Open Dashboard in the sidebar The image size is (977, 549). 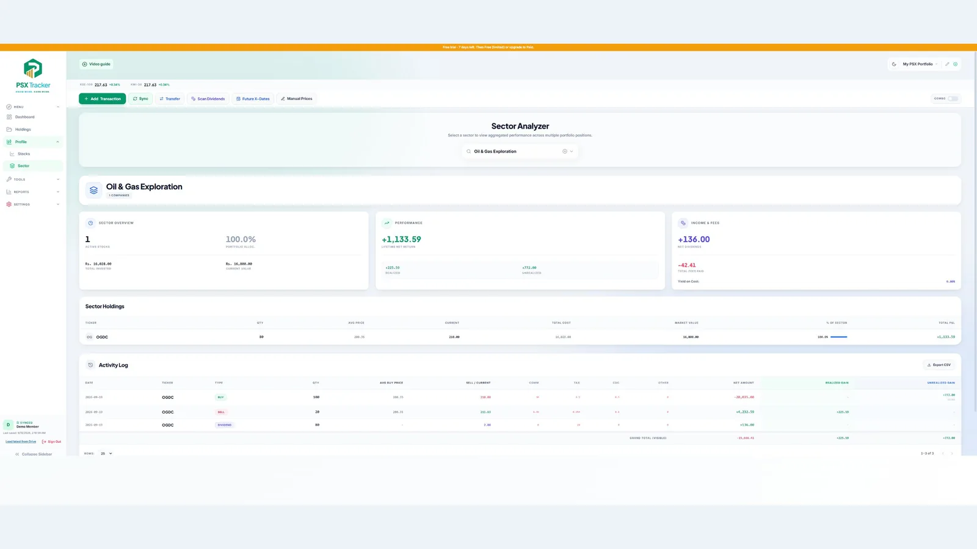click(x=33, y=117)
